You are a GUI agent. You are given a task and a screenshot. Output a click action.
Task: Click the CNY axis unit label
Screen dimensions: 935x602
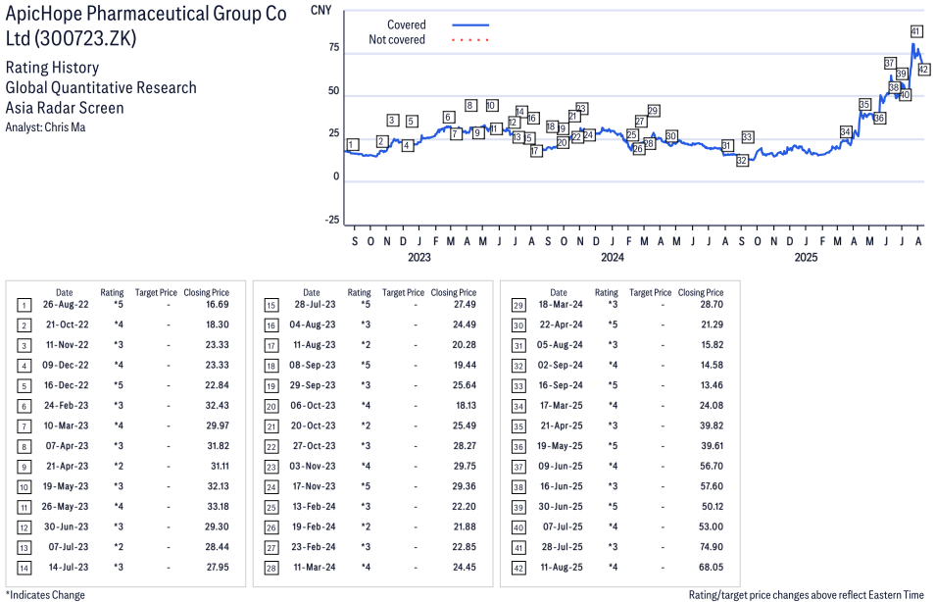pos(320,10)
